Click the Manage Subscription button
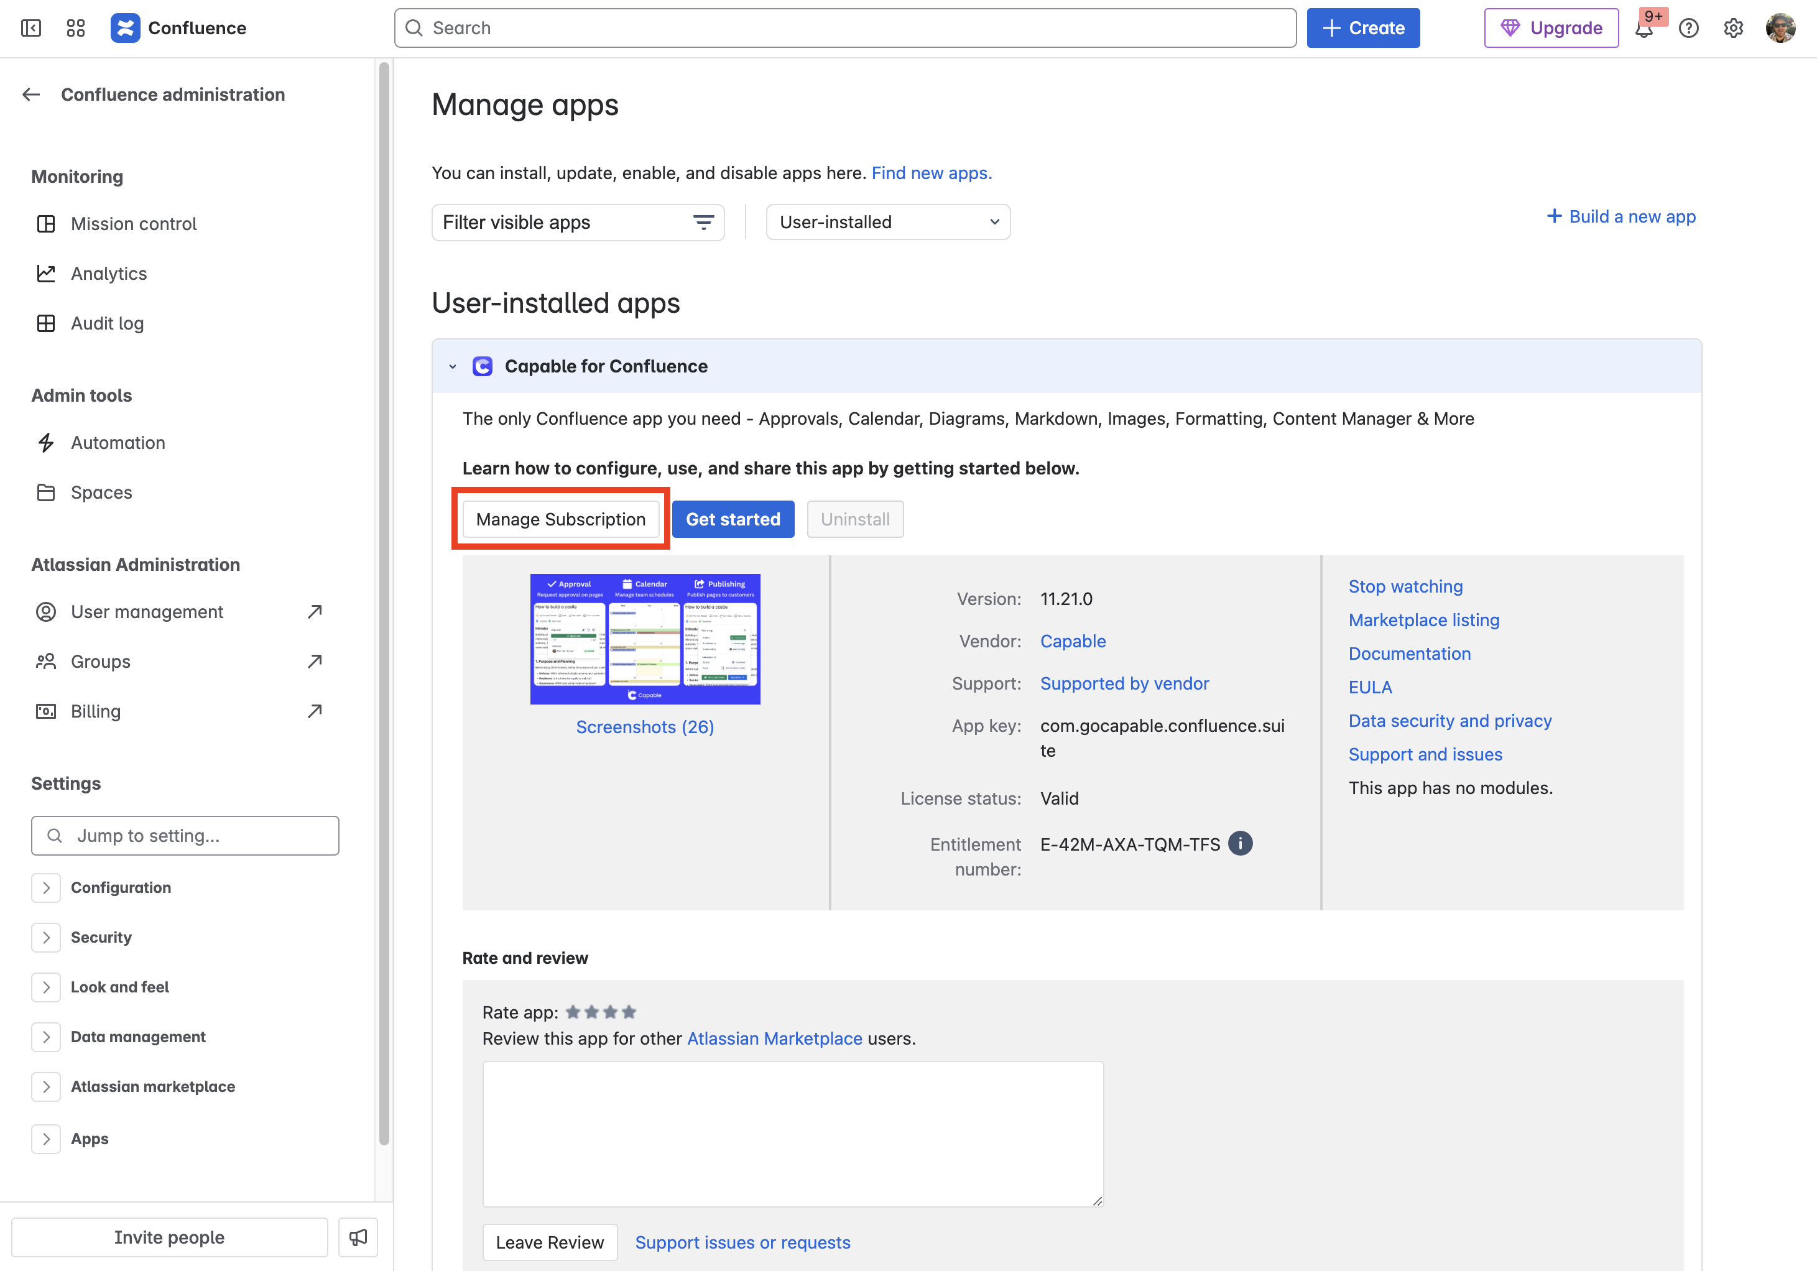Screen dimensions: 1817x1271 tap(560, 519)
